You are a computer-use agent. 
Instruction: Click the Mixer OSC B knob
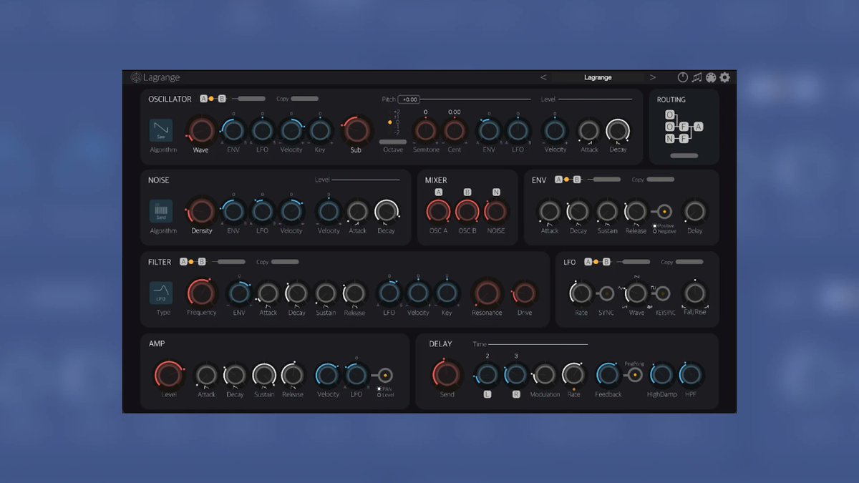point(467,212)
